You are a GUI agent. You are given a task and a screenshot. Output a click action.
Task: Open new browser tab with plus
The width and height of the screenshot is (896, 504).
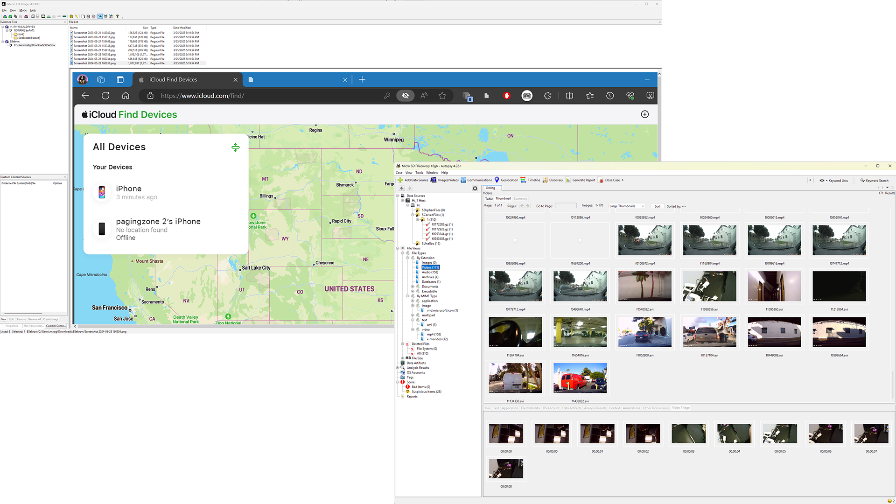362,80
